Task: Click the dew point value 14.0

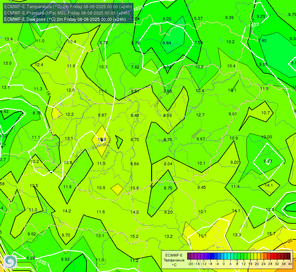Action: tap(135, 212)
